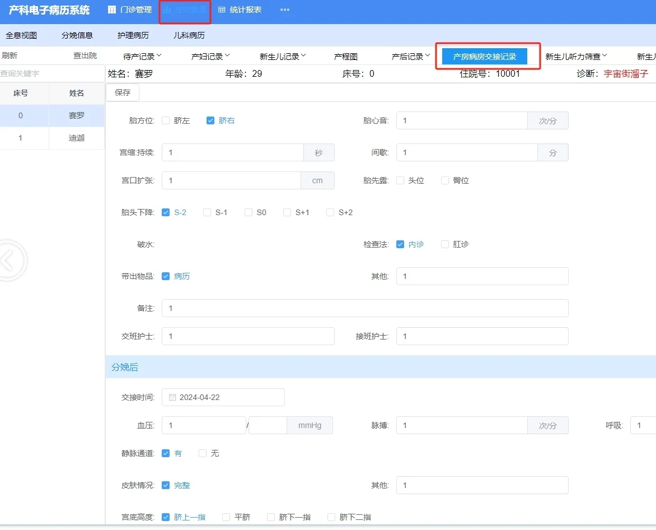
Task: Check the 脐下一指 checkbox
Action: [x=271, y=517]
